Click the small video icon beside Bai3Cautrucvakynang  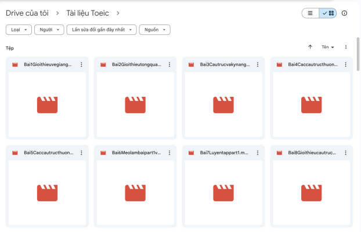click(x=191, y=65)
